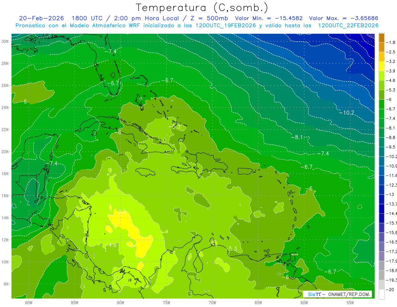The image size is (397, 307).
Task: Click the "Temperatura (C,somb.)" title
Action: 202,8
